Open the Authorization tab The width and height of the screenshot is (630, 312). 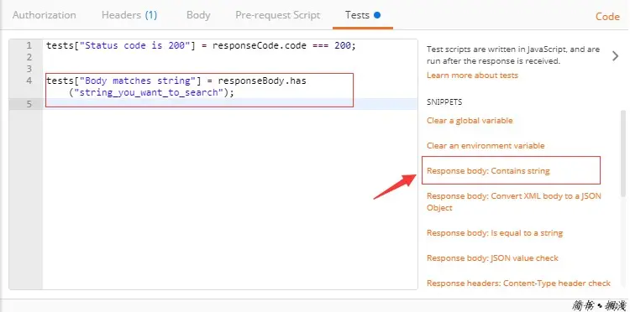pyautogui.click(x=45, y=15)
